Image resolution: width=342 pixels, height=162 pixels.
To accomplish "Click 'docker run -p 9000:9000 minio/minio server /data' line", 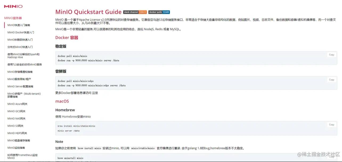I will (88, 60).
